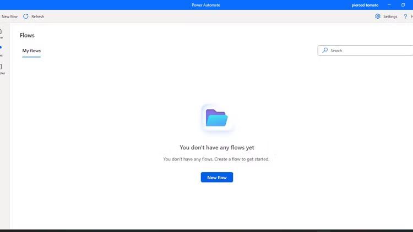
Task: Click the 'You don't have any flows yet' heading
Action: click(216, 147)
